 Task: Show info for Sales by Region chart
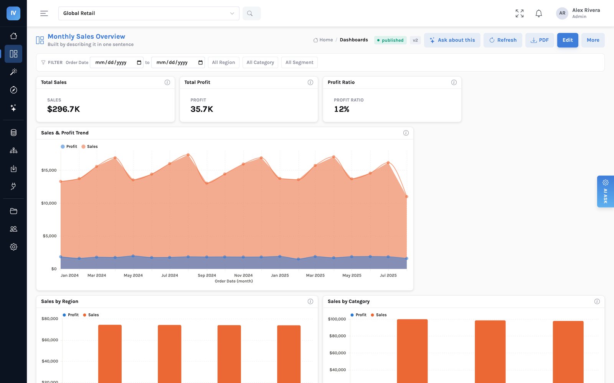310,301
